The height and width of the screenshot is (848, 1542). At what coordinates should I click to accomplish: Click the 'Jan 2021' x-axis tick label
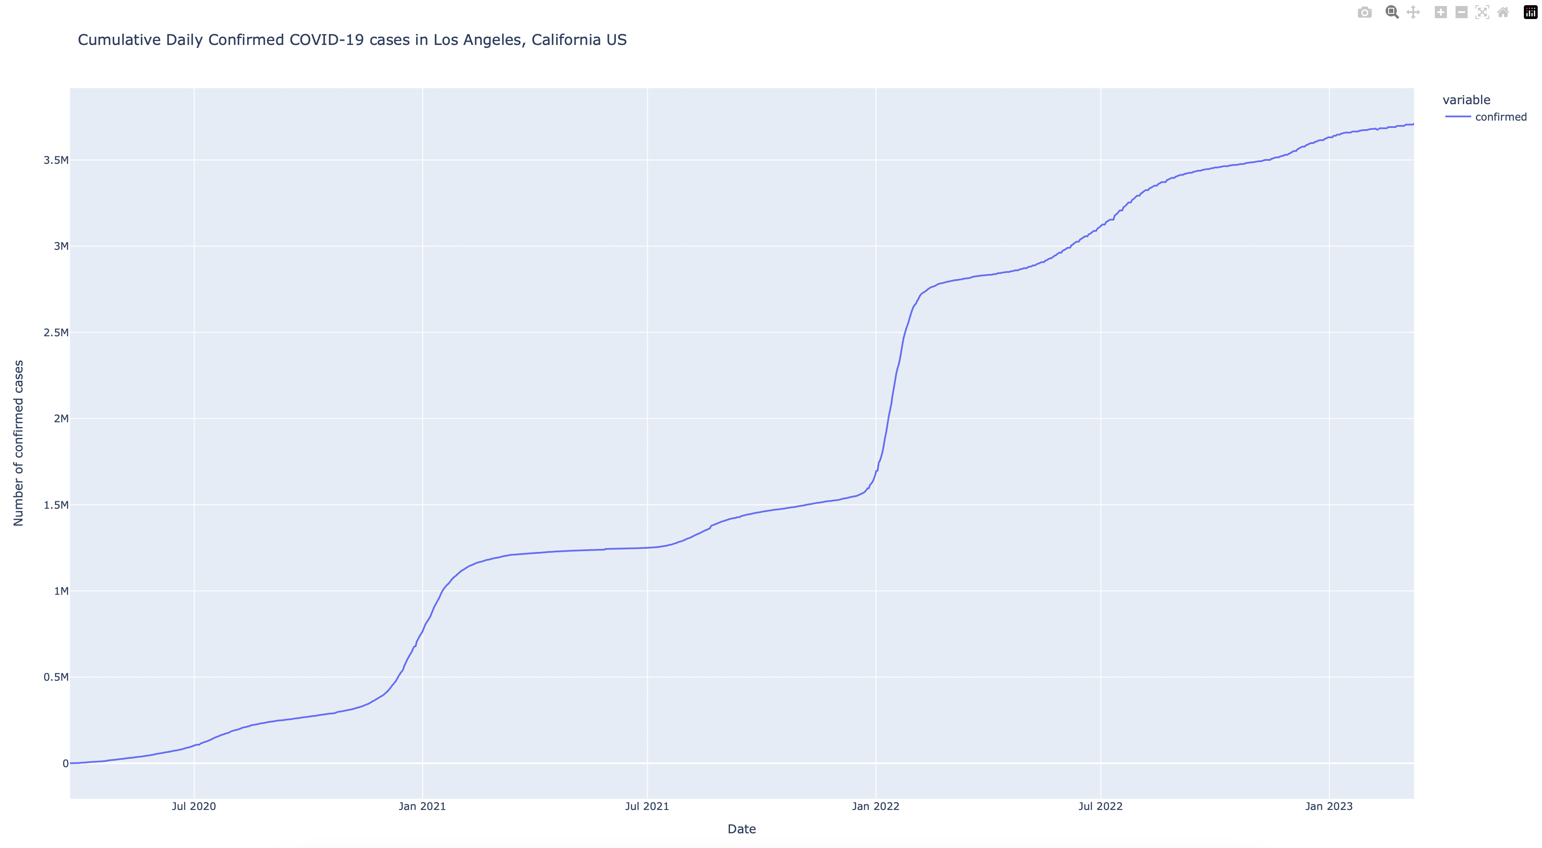pos(422,806)
